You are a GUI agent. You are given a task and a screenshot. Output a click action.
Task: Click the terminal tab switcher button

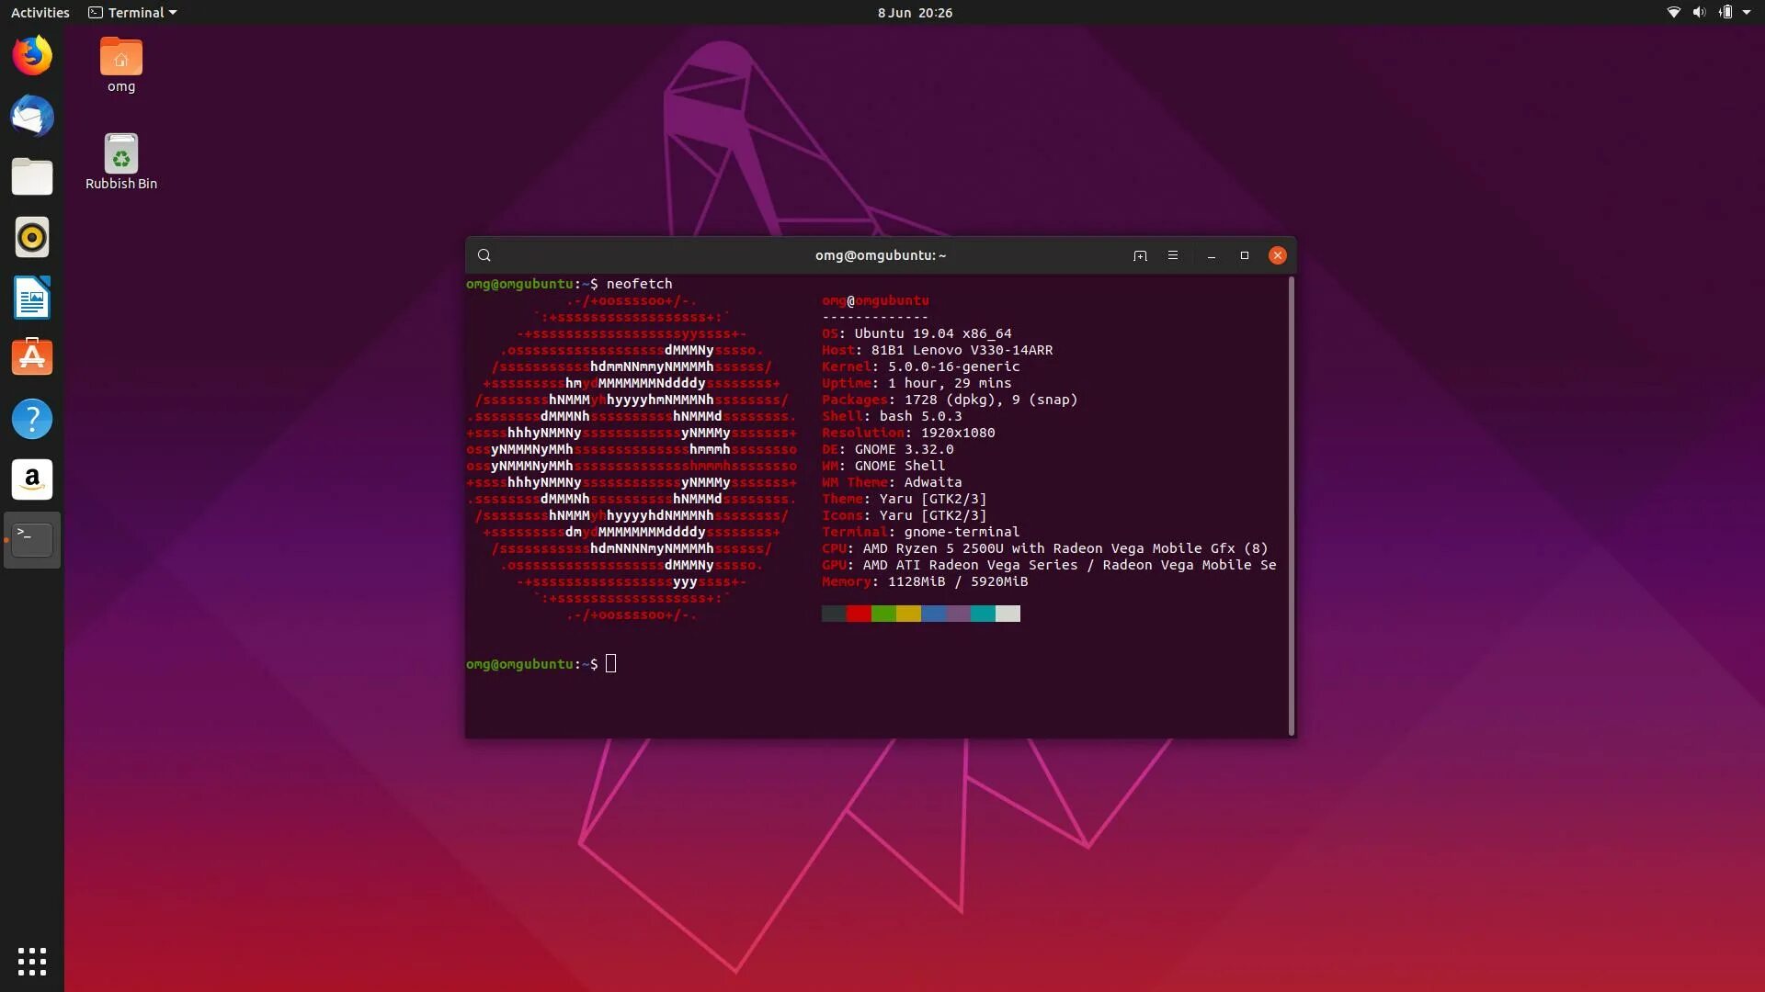tap(1140, 254)
